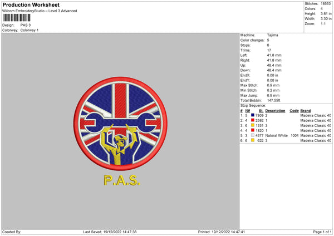The image size is (334, 236).
Task: Click the Wilcom EmbroideryStudio Level 3 Advanced text
Action: (x=40, y=11)
